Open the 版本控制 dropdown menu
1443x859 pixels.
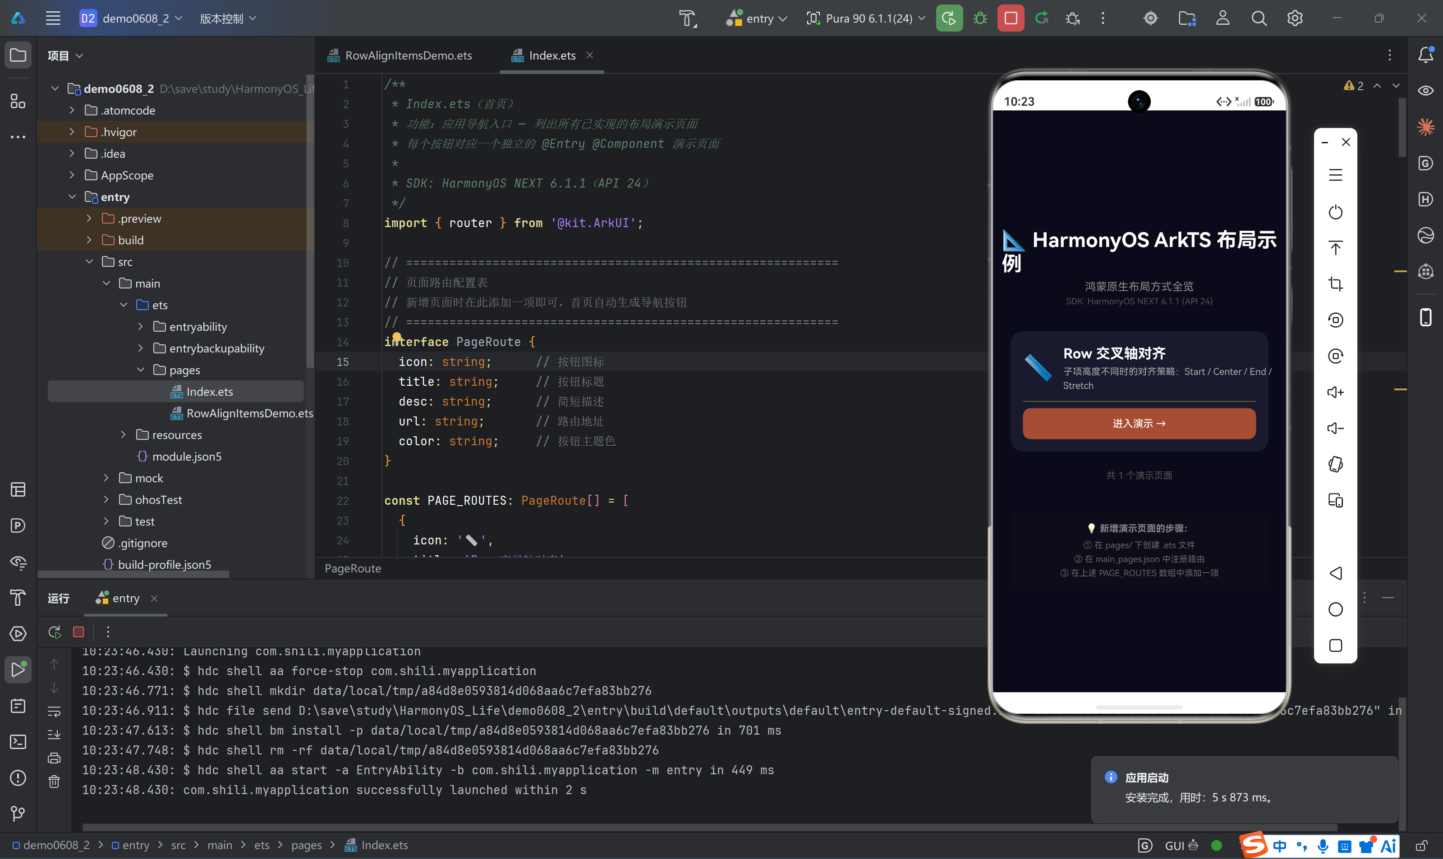coord(228,18)
